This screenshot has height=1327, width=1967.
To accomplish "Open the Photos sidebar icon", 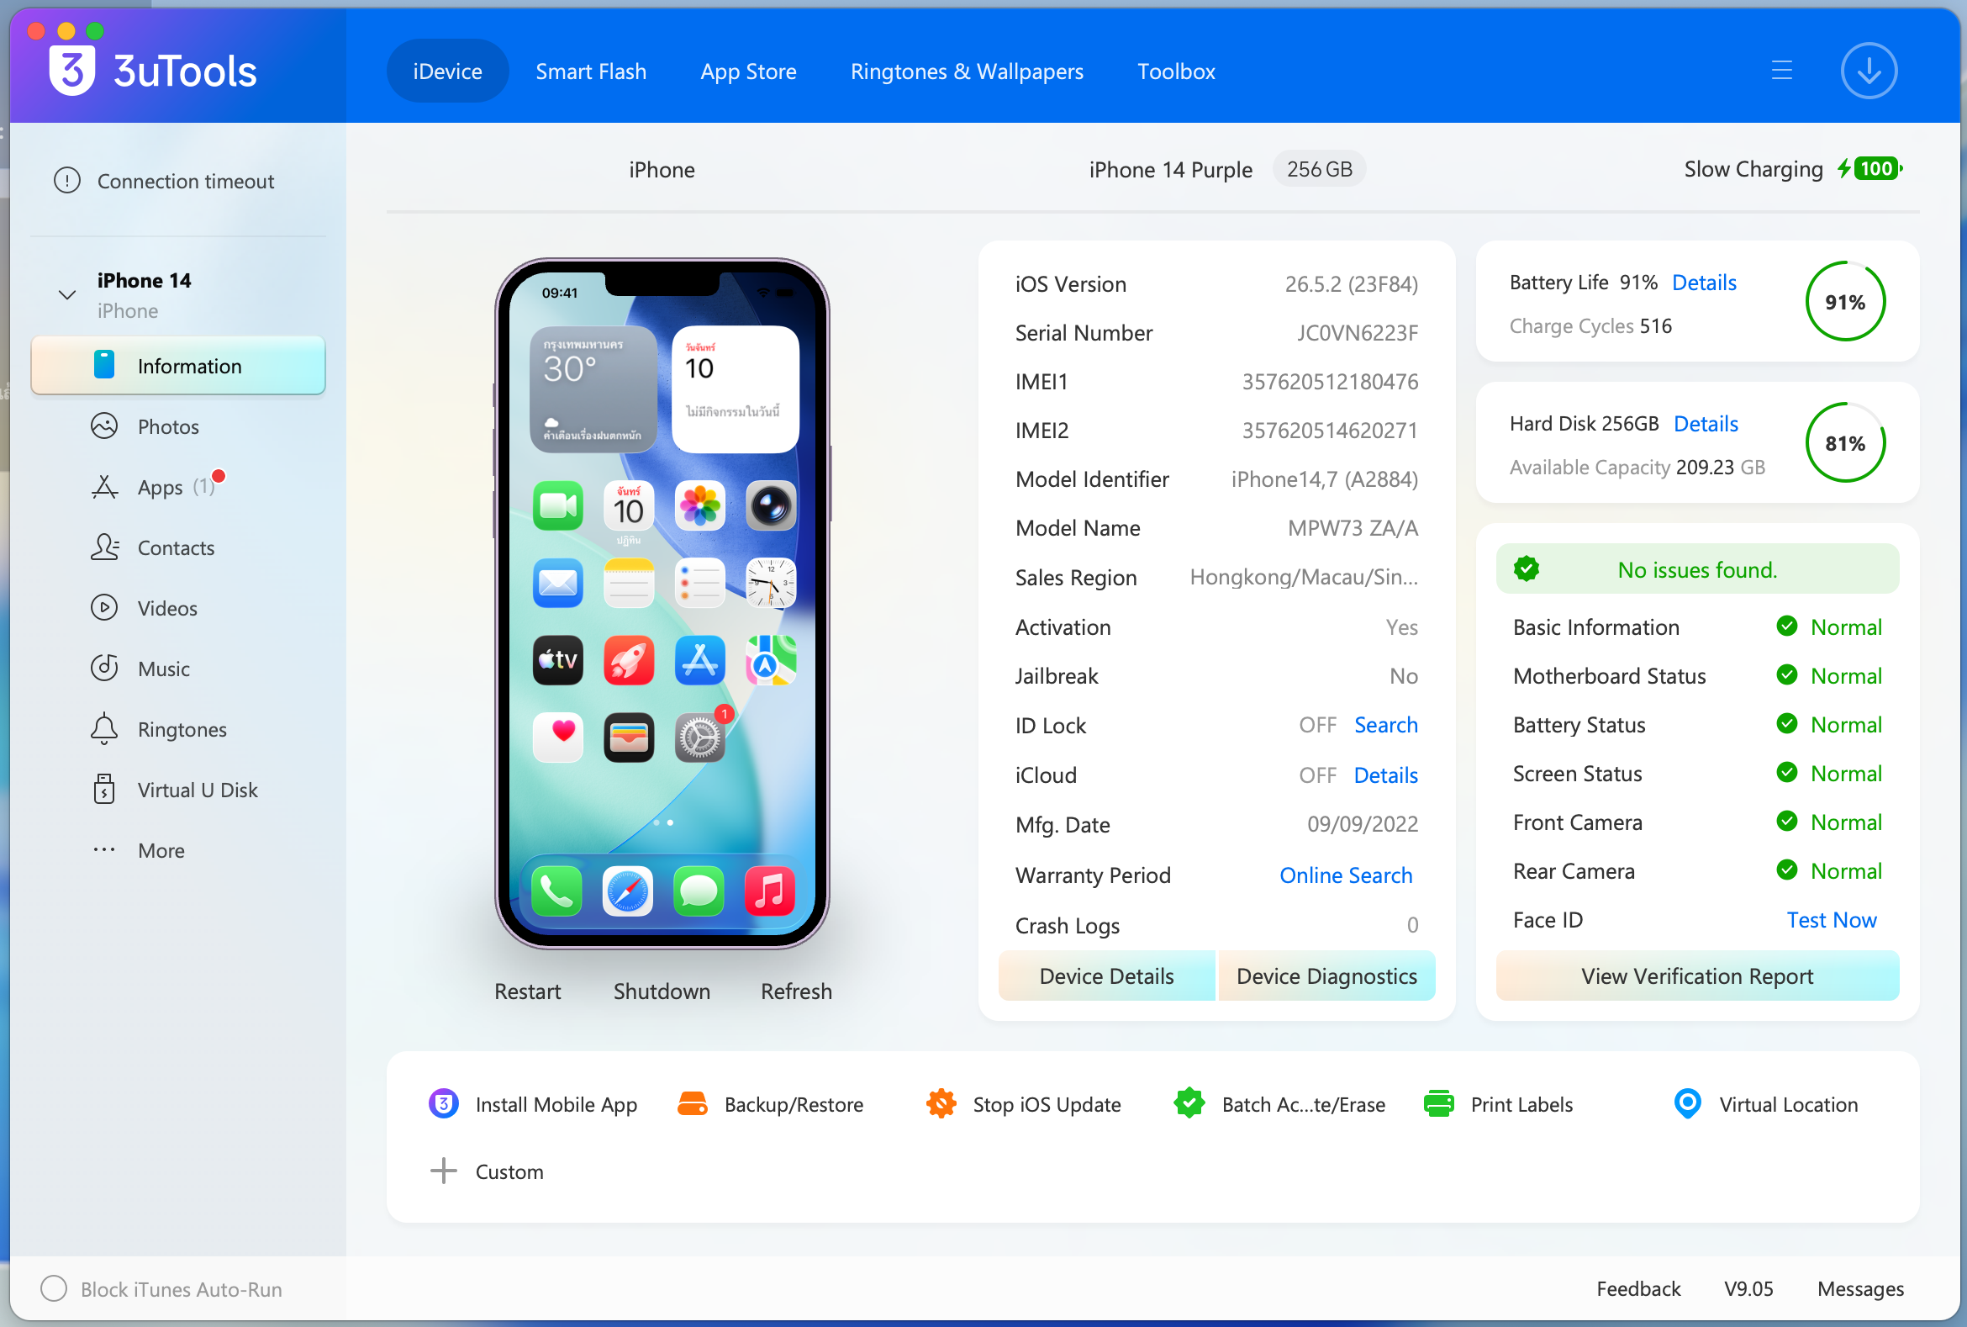I will pos(104,426).
